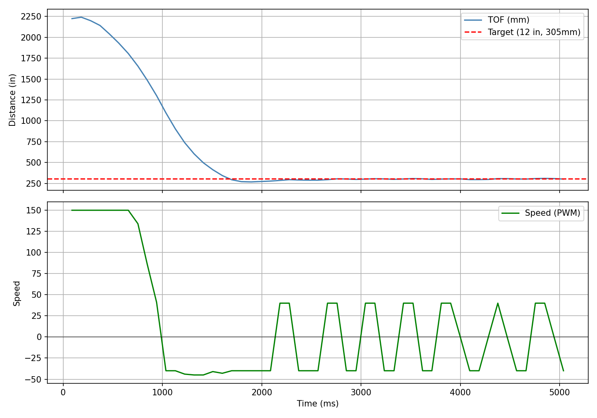This screenshot has width=597, height=418.
Task: Click the 150 tick label on speed axis
Action: [33, 210]
